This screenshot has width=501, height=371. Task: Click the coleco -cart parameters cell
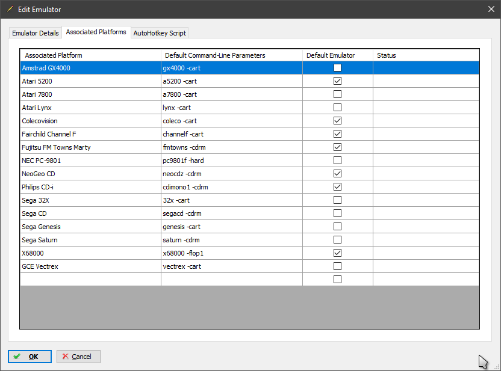point(232,121)
